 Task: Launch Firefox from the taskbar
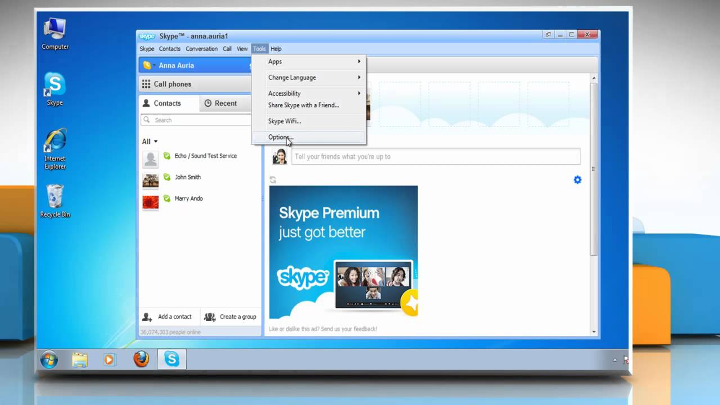click(x=141, y=359)
